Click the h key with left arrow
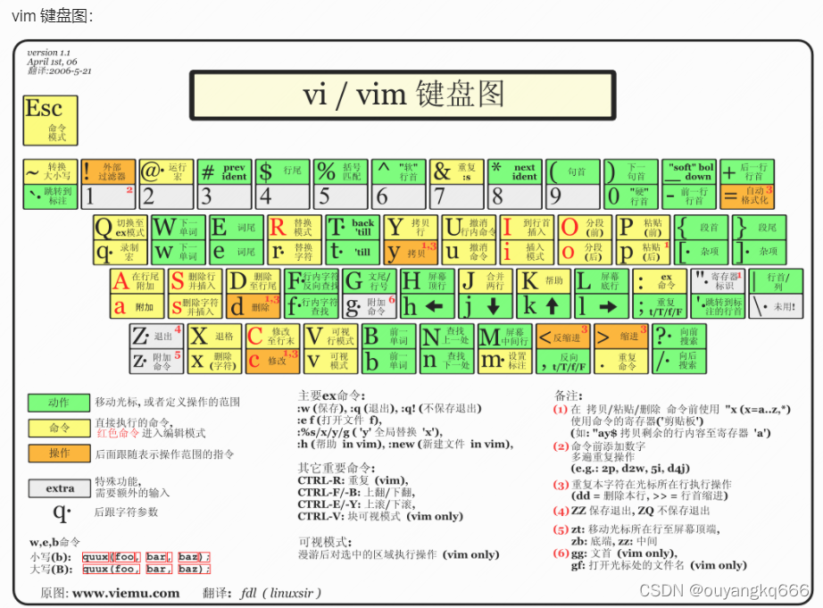 [428, 306]
